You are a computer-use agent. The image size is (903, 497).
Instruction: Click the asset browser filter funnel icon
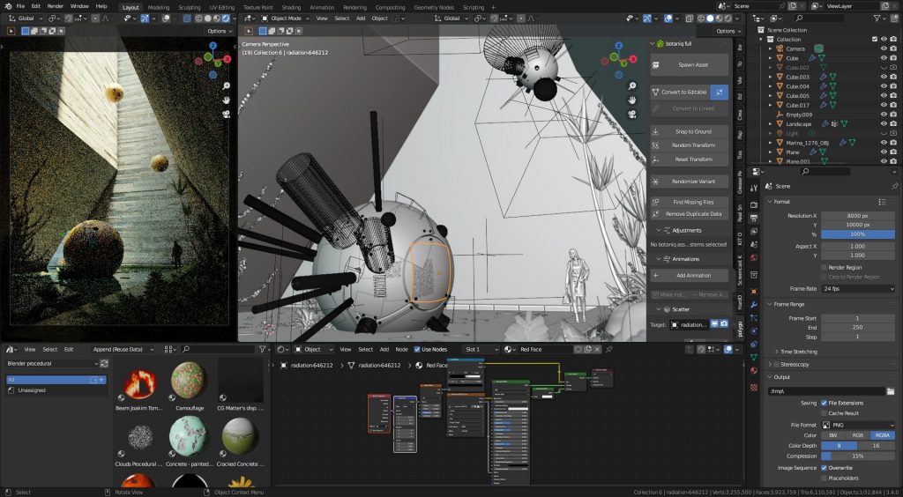(x=261, y=349)
